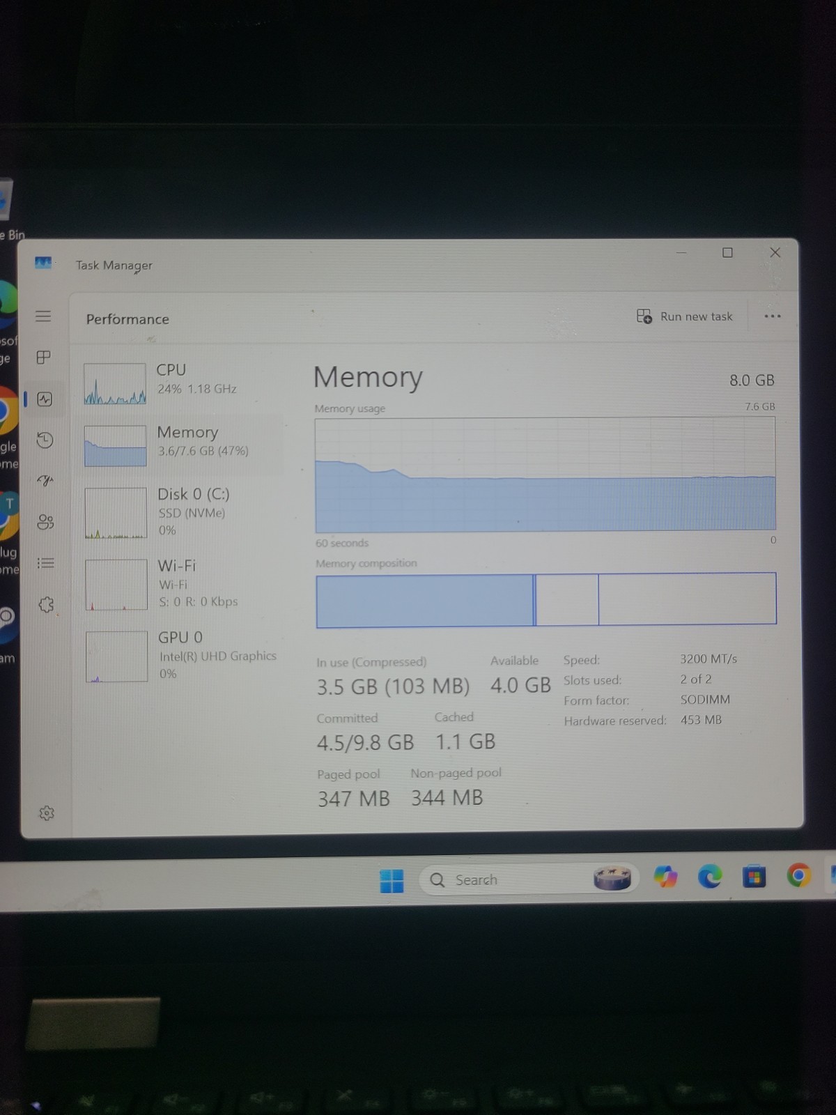Screen dimensions: 836x1115
Task: Click the 453 MB hardware reserved value
Action: (x=701, y=720)
